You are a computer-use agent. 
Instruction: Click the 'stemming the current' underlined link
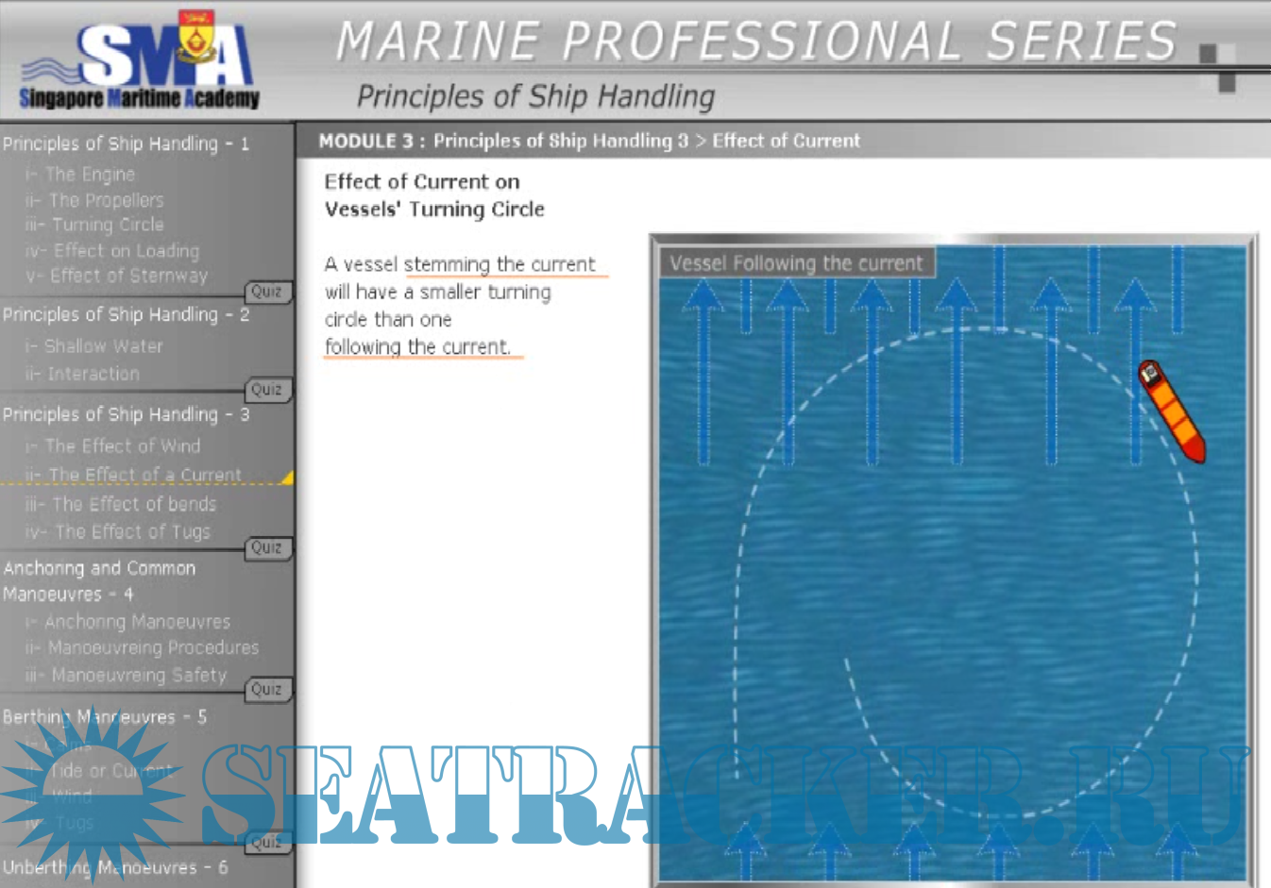click(x=500, y=265)
